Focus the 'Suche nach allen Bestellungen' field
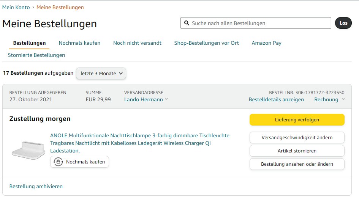This screenshot has height=198, width=359. pos(260,23)
